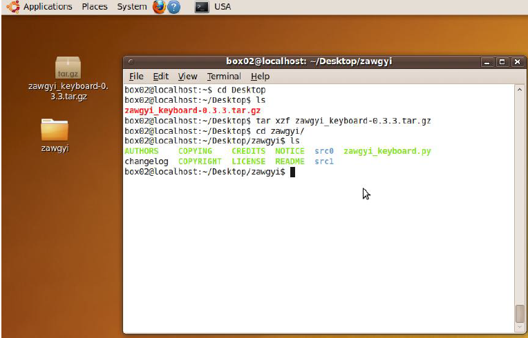
Task: Open the terminal Help menu
Action: point(260,77)
